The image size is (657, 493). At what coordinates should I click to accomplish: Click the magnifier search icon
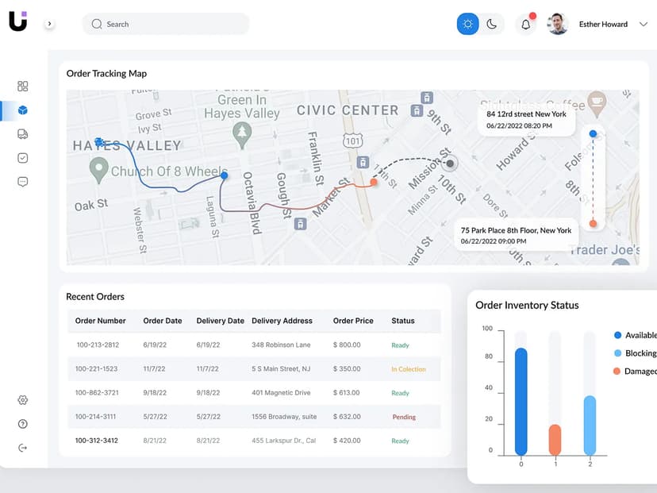(97, 24)
